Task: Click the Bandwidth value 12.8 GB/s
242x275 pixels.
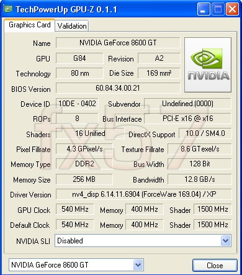Action: [200, 179]
